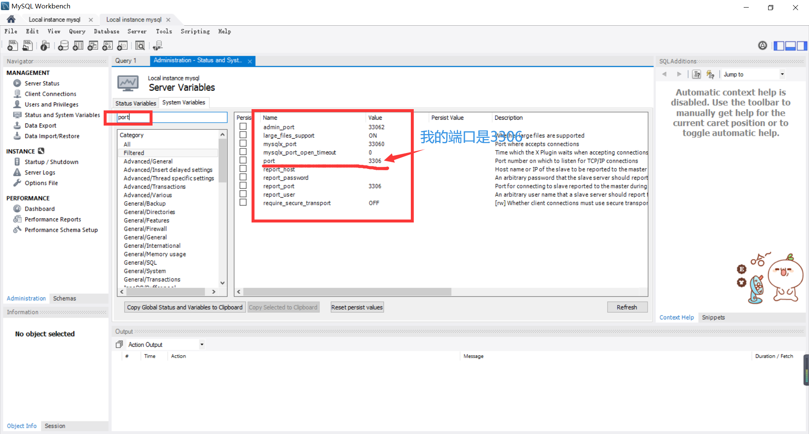Open Data Export

pyautogui.click(x=40, y=126)
